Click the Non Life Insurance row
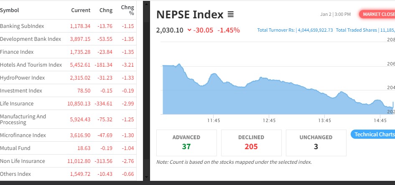The height and width of the screenshot is (185, 395). click(23, 161)
